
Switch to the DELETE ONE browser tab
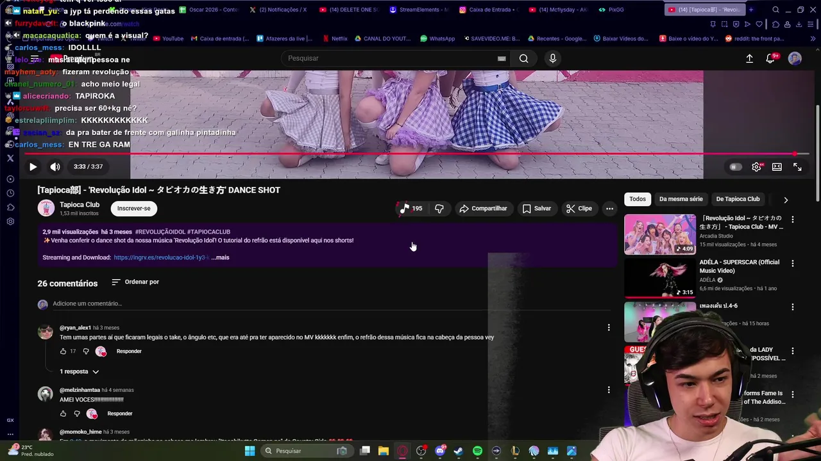[350, 10]
